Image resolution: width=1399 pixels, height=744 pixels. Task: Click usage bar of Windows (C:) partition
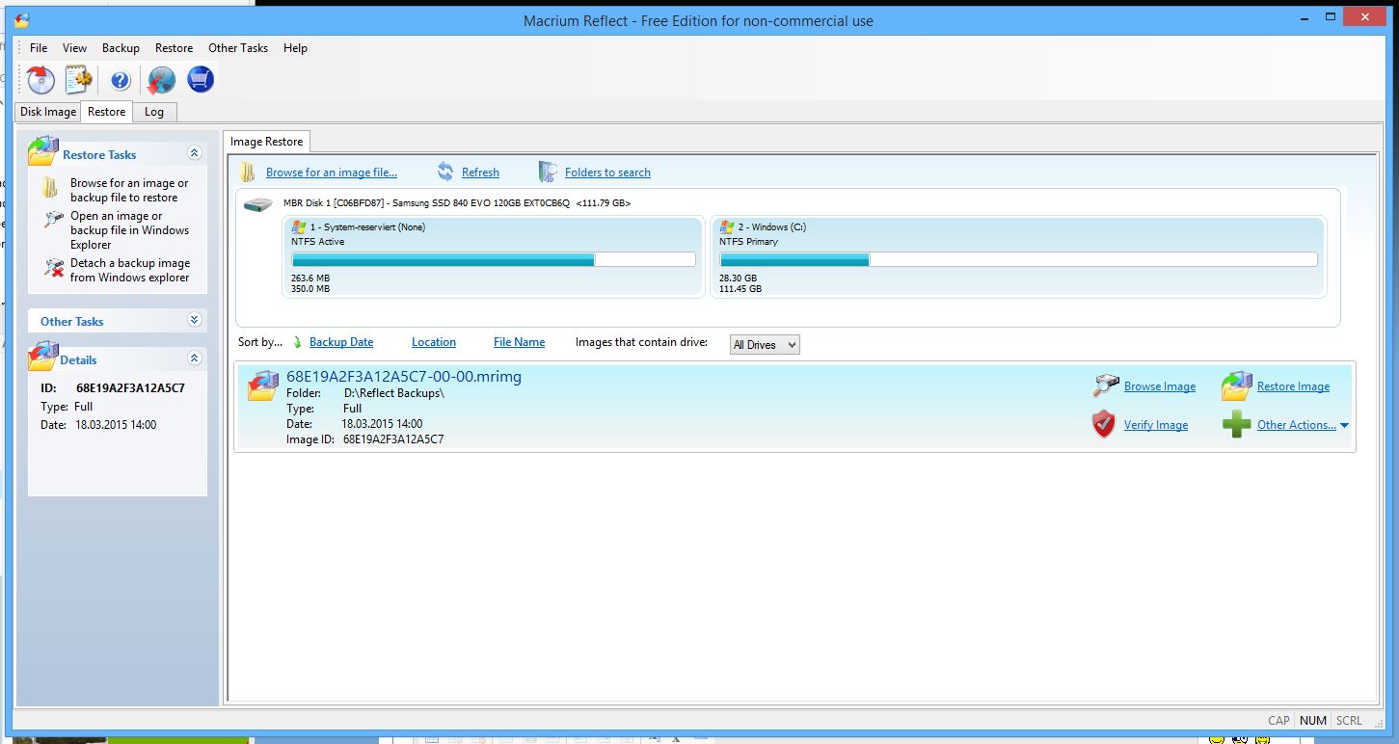pyautogui.click(x=1018, y=259)
